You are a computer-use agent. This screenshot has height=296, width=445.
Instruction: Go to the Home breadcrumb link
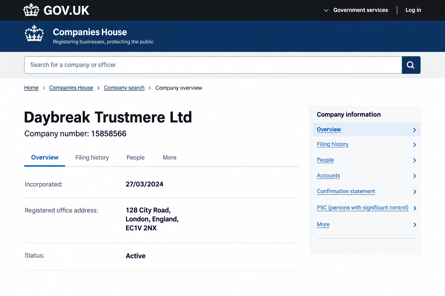click(31, 88)
